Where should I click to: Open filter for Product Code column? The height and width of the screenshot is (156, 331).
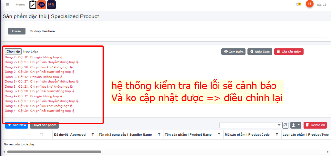point(277,135)
